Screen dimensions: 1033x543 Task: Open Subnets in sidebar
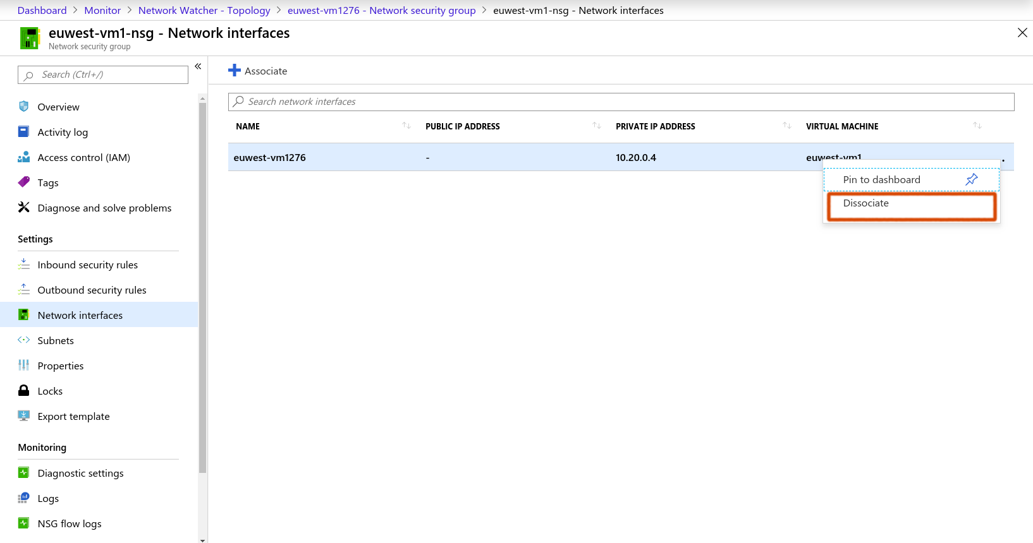point(56,340)
